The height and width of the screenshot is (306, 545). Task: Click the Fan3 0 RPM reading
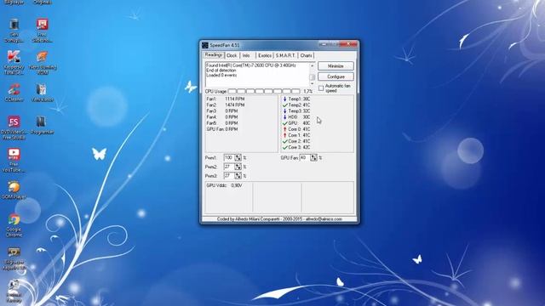(x=222, y=111)
